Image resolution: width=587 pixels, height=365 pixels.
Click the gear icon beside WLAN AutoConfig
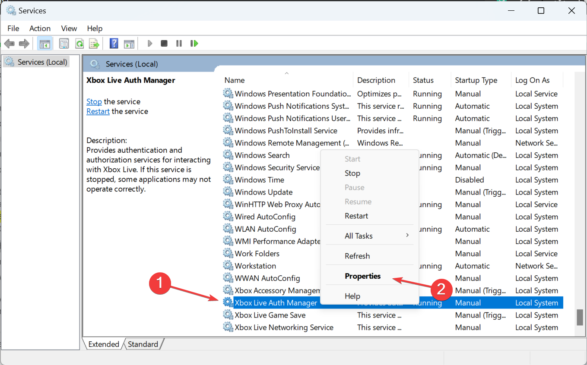[x=228, y=229]
